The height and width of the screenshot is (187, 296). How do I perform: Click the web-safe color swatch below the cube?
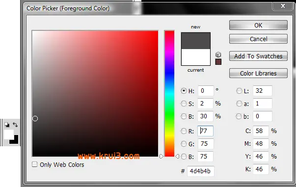tap(218, 62)
